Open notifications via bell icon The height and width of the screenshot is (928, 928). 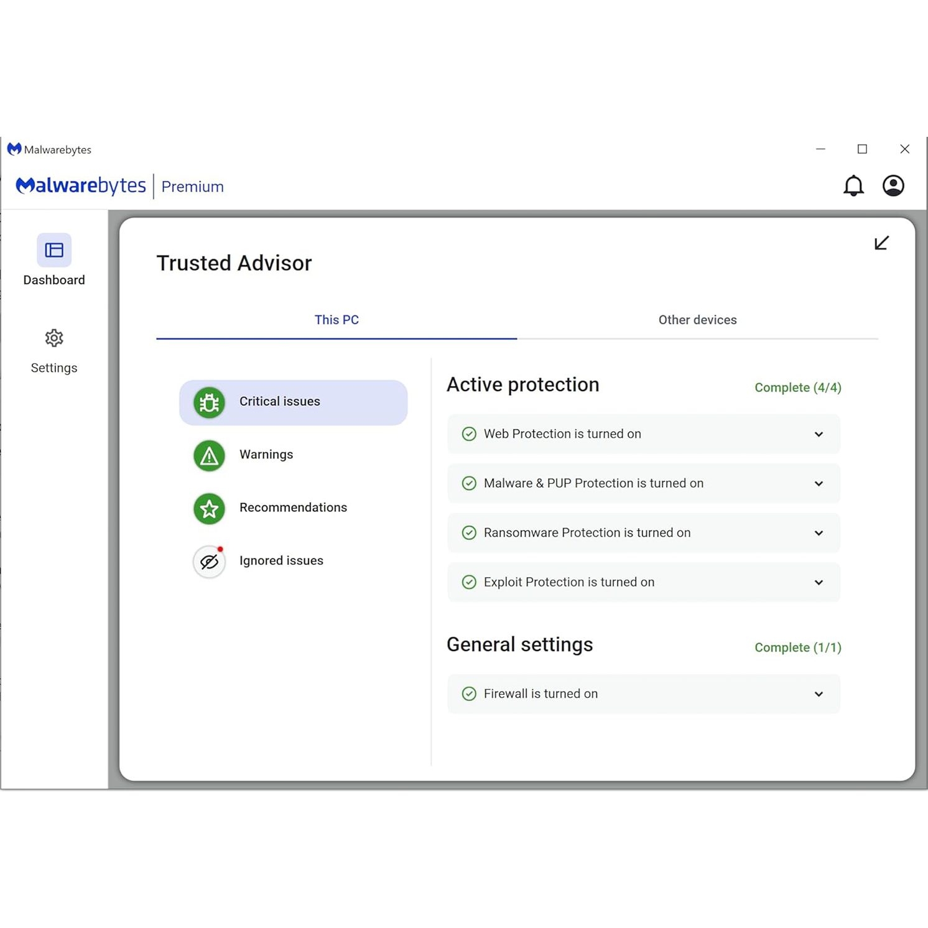click(x=853, y=185)
